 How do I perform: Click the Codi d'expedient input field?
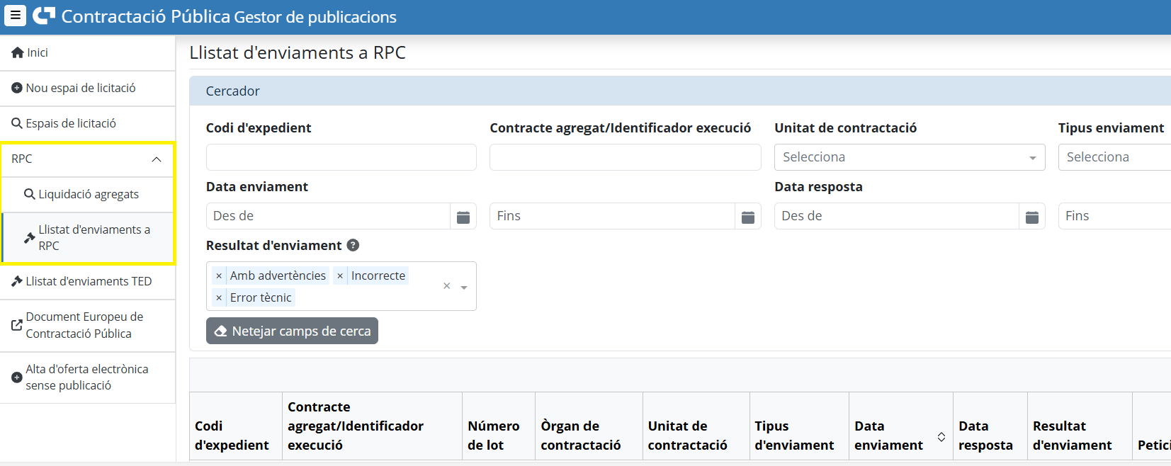tap(341, 157)
